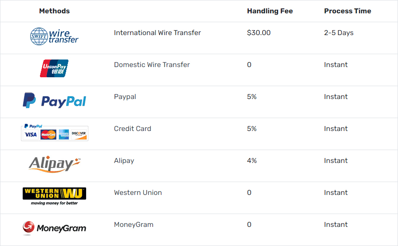
Task: Click the Western Union method name text
Action: [x=138, y=192]
